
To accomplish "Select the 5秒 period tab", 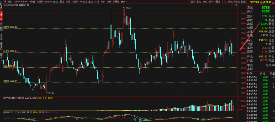I will pyautogui.click(x=103, y=2).
